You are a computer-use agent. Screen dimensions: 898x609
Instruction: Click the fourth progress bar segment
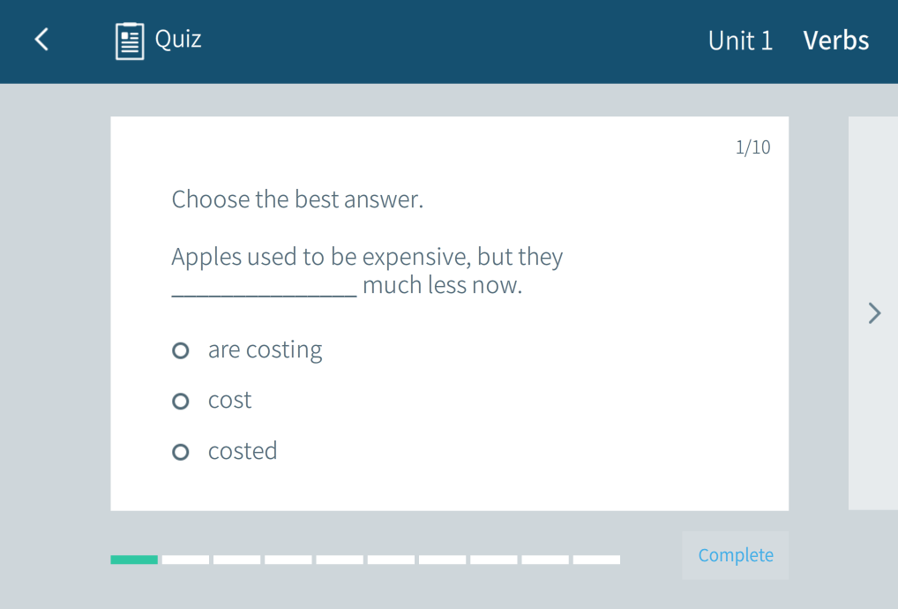point(288,560)
